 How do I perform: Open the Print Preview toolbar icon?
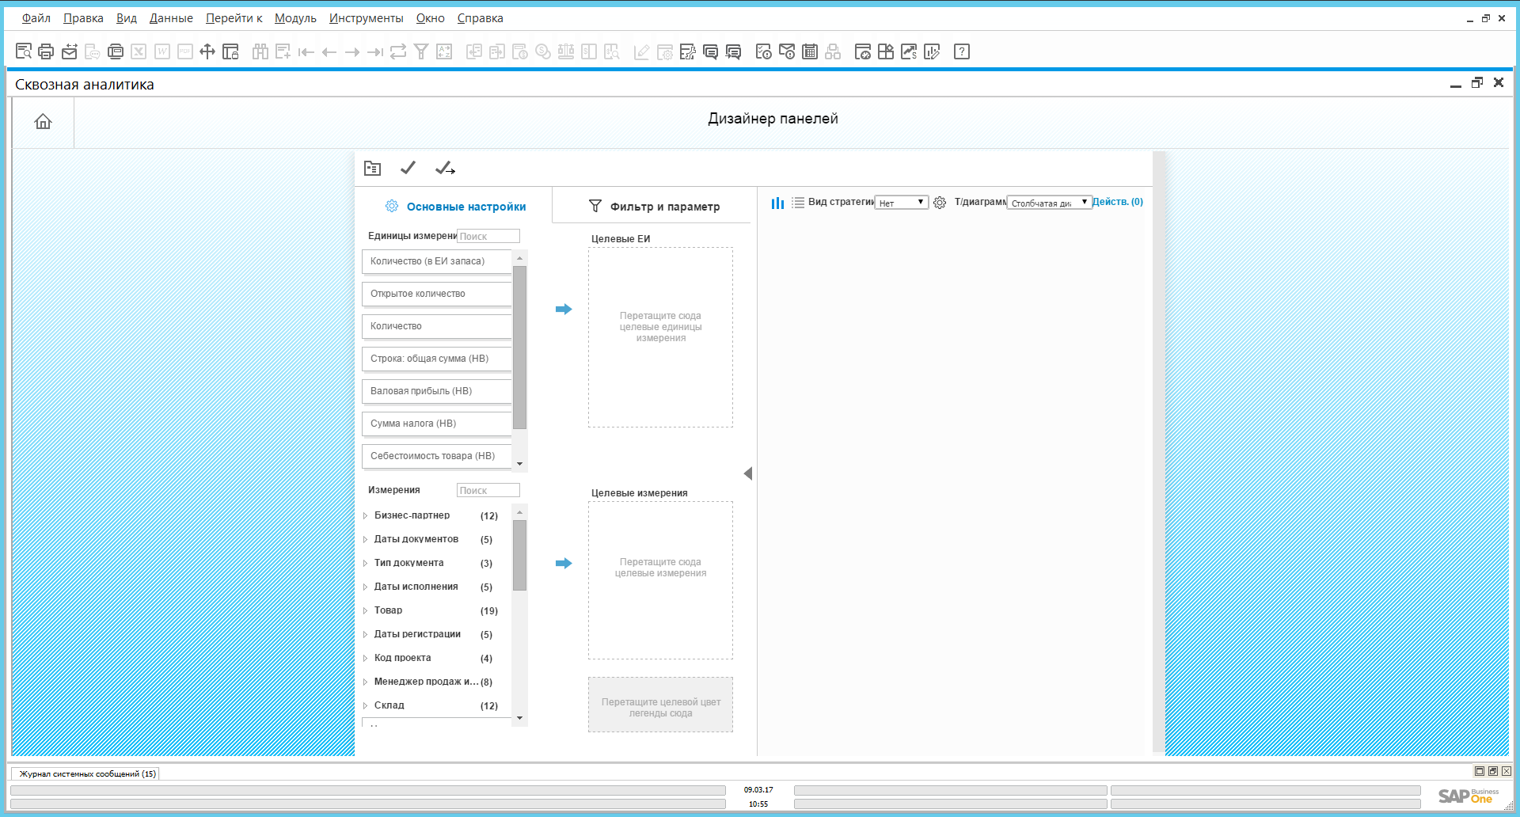24,51
